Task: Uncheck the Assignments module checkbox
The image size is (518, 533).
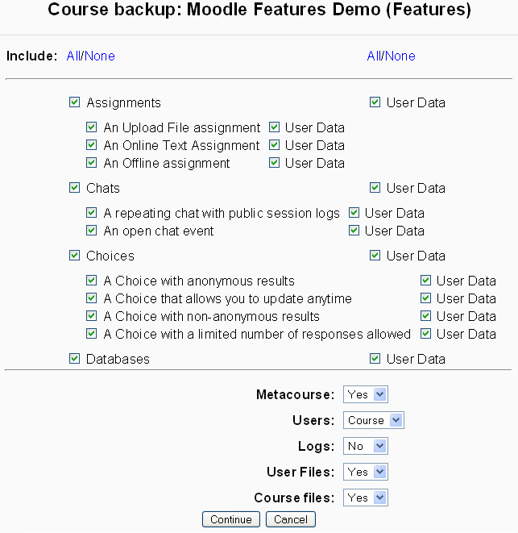Action: [x=75, y=102]
